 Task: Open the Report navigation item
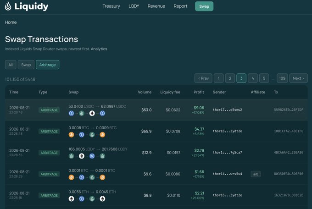tap(180, 6)
